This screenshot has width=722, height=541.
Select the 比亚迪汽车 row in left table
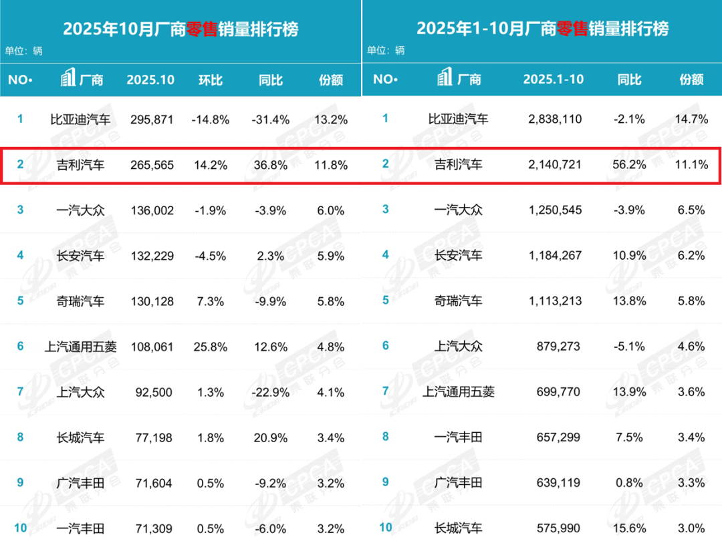click(180, 120)
